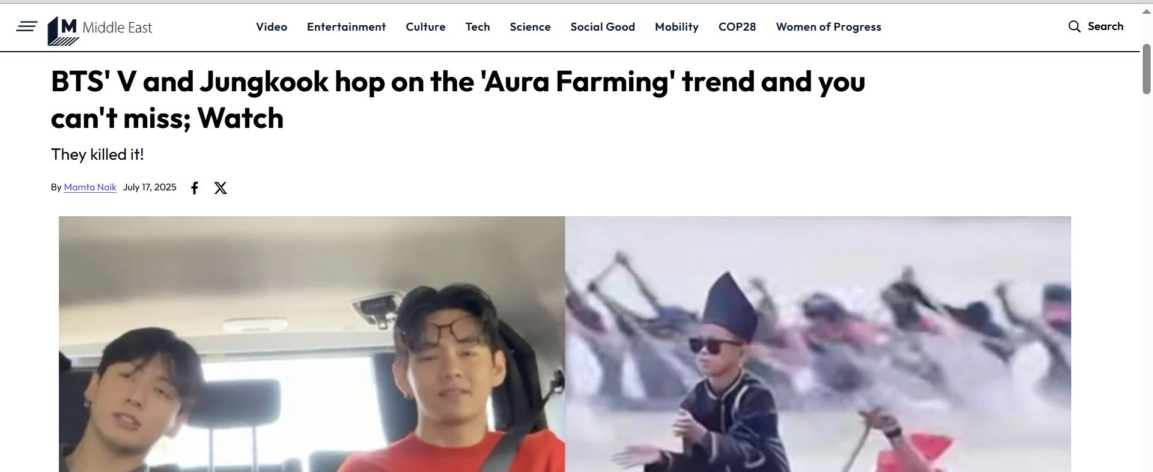Open the hamburger menu icon

[x=26, y=26]
